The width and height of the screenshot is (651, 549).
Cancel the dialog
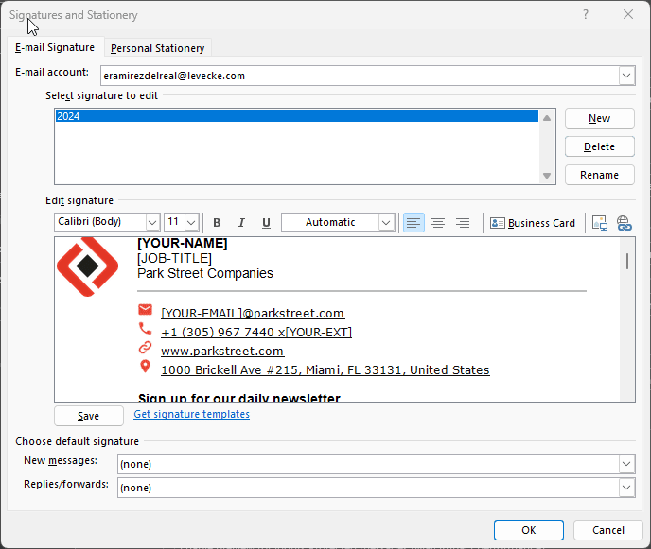click(x=607, y=530)
